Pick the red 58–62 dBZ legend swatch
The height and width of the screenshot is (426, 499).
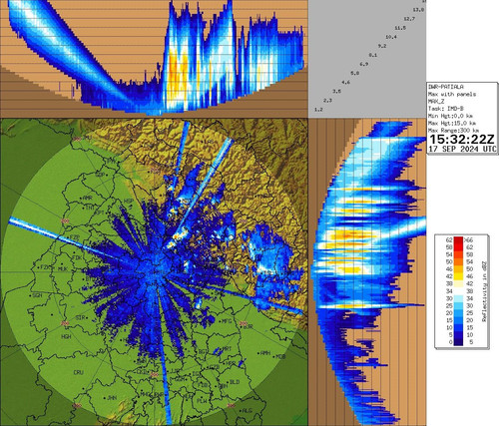click(458, 247)
